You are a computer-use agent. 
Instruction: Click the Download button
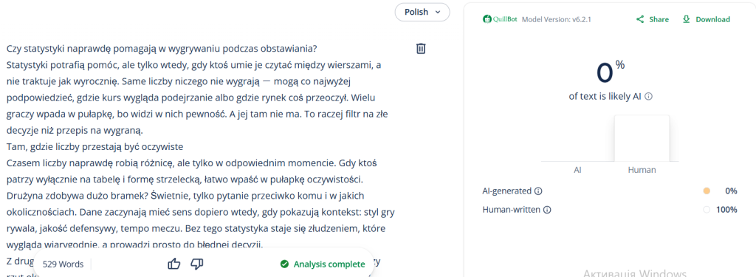[706, 19]
